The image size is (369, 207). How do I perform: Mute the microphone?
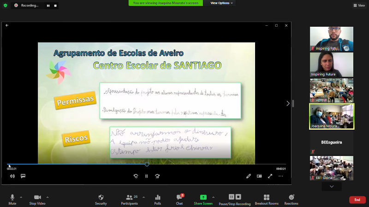coord(12,200)
